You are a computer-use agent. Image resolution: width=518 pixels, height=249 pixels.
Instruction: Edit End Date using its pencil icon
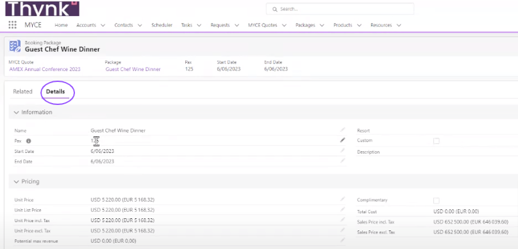(342, 161)
